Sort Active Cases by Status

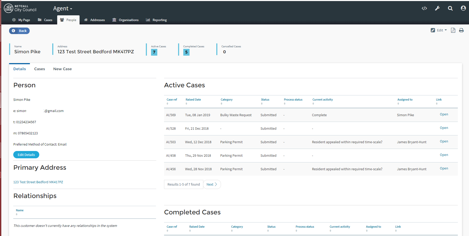(x=265, y=101)
